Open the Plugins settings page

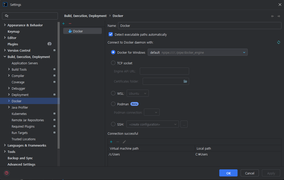(x=13, y=44)
